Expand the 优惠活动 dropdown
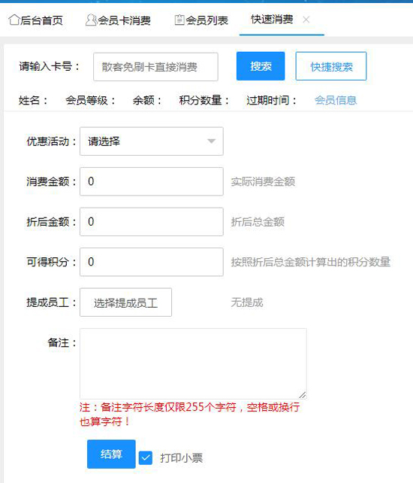 coord(152,141)
